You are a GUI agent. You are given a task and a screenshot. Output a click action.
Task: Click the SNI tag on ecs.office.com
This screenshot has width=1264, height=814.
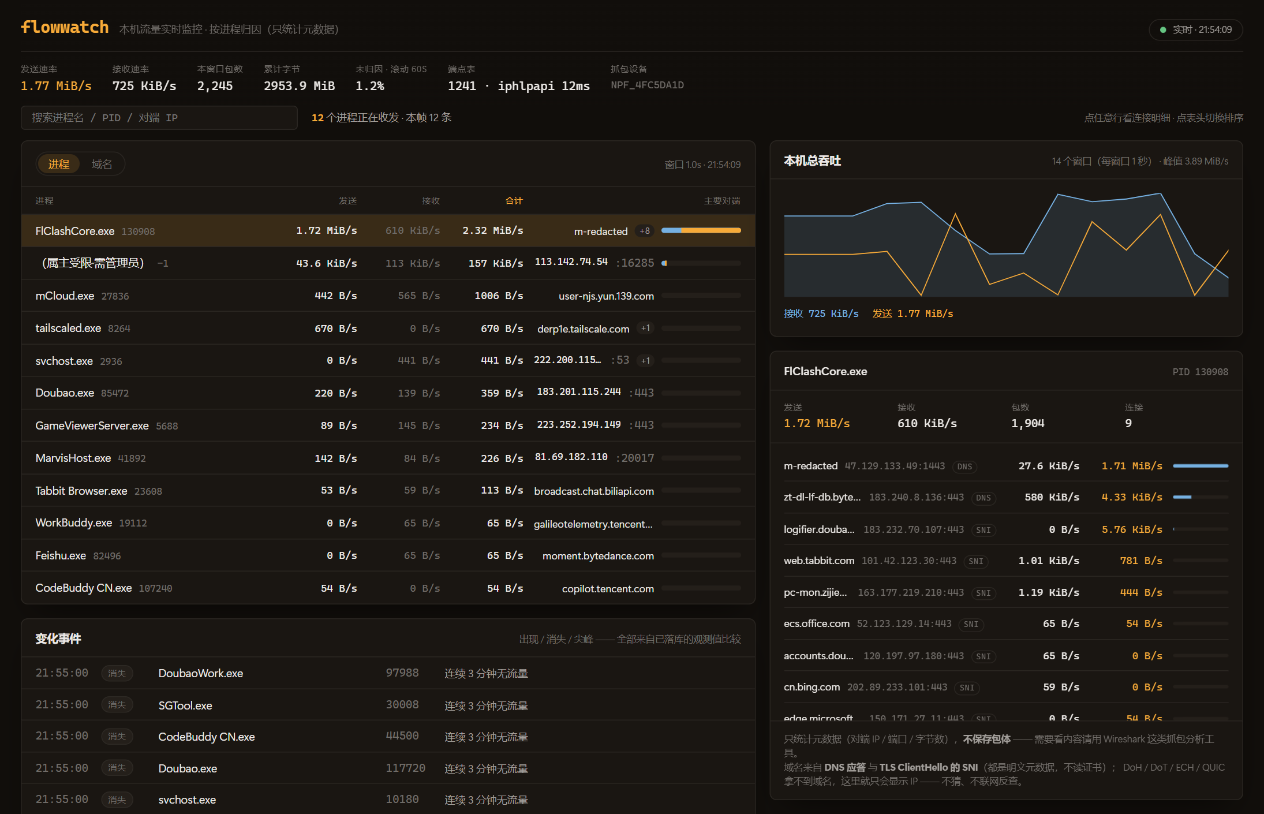click(971, 624)
